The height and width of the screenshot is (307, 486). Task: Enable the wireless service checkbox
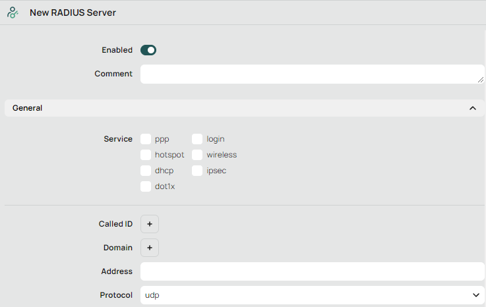coord(197,155)
